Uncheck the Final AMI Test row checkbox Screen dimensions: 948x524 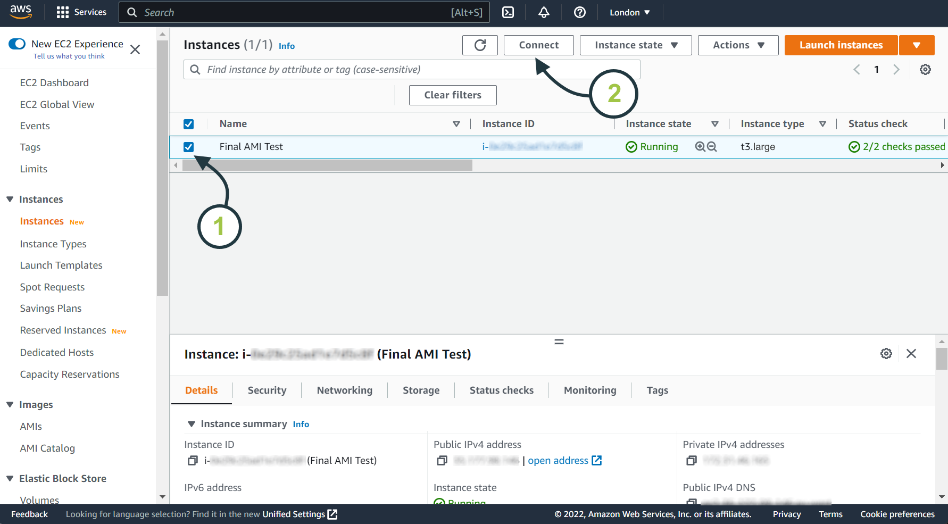[188, 147]
